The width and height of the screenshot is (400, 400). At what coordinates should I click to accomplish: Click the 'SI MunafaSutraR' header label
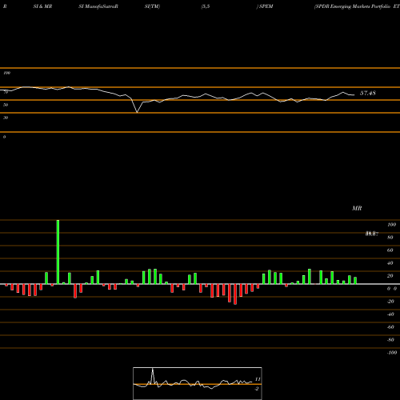(x=98, y=6)
